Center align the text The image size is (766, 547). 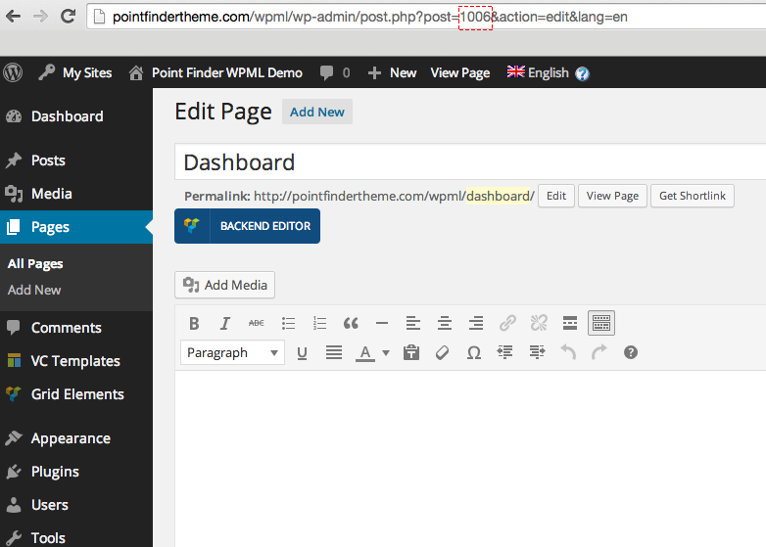coord(445,323)
